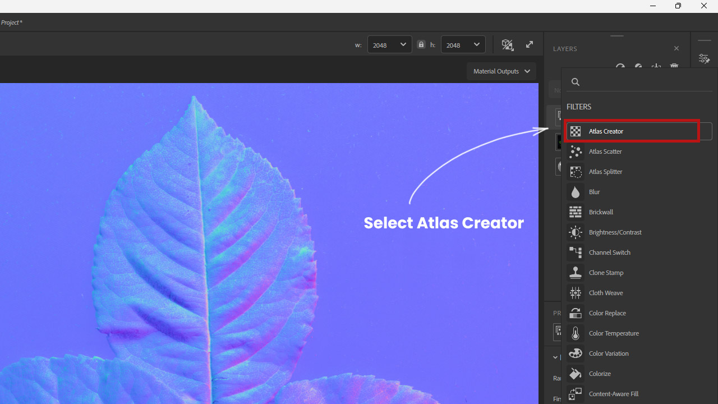Image resolution: width=718 pixels, height=404 pixels.
Task: Click the Atlas Splitter filter icon
Action: point(576,172)
